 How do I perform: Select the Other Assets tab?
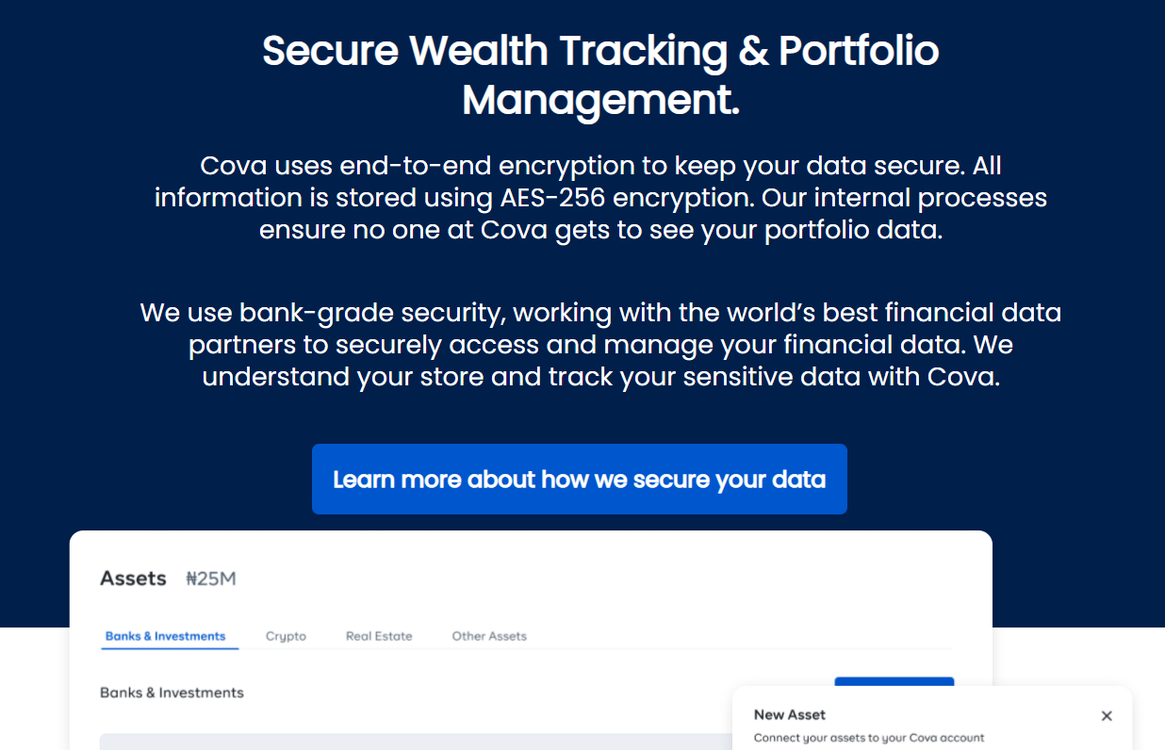(489, 636)
